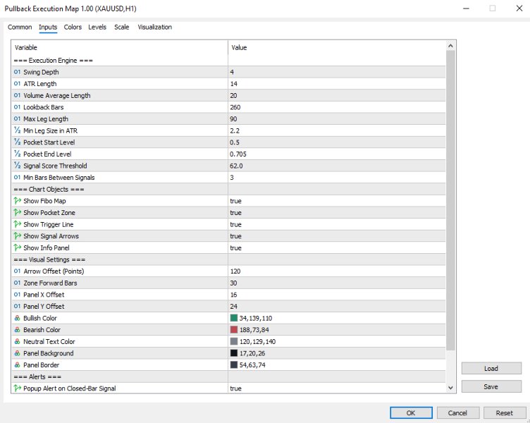Click the double-type icon beside Min Leg Size in ATR
The image size is (530, 423).
coord(17,130)
